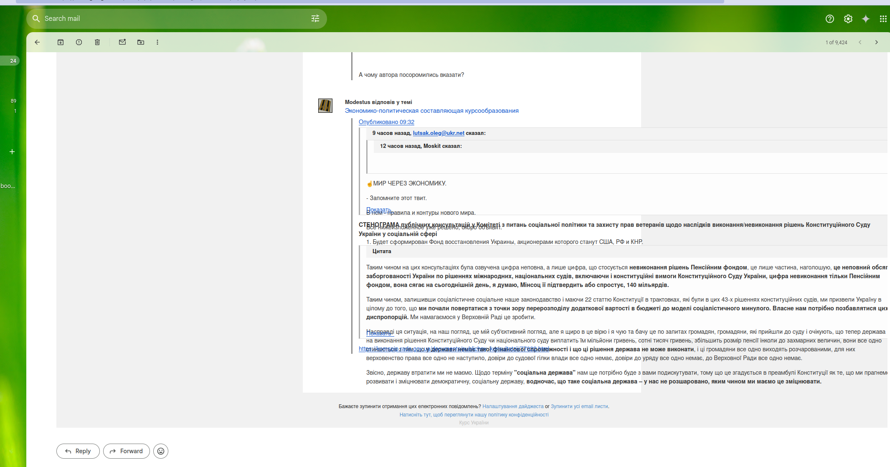
Task: Open the Settings gear
Action: pyautogui.click(x=848, y=19)
